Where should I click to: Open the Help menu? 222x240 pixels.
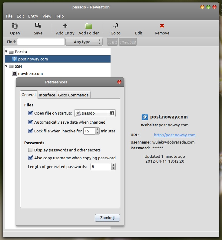click(x=59, y=16)
